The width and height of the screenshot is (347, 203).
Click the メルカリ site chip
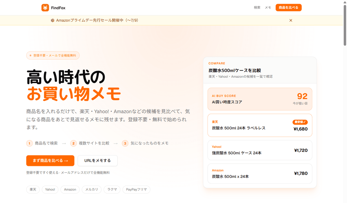(x=92, y=189)
